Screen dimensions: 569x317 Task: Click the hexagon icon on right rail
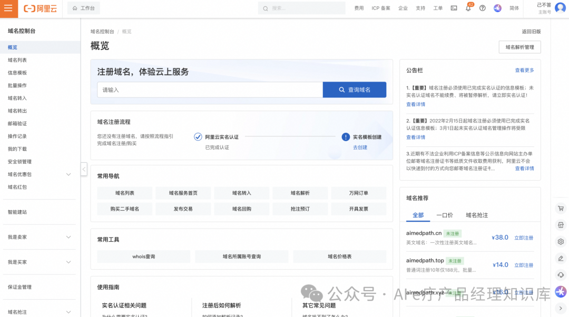(561, 225)
